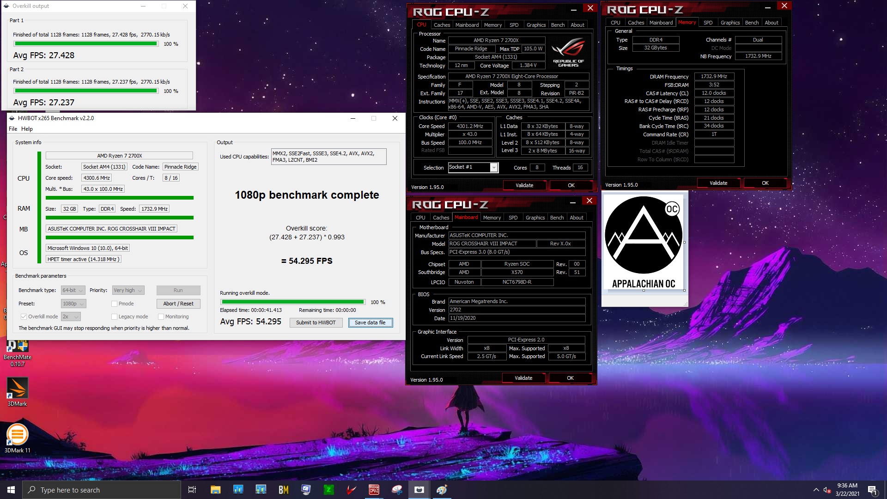Viewport: 887px width, 499px height.
Task: Open the File menu in HWBOT x265
Action: coord(13,129)
